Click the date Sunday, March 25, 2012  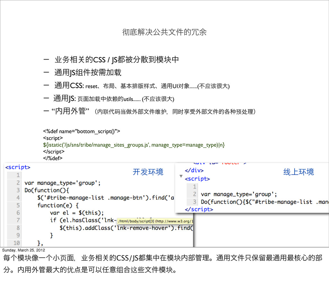[x=23, y=250]
